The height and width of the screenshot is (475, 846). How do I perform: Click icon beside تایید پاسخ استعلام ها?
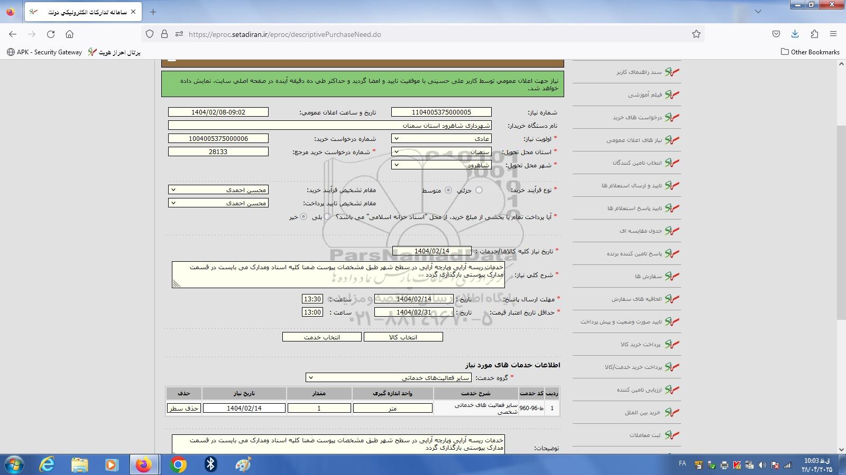[672, 208]
